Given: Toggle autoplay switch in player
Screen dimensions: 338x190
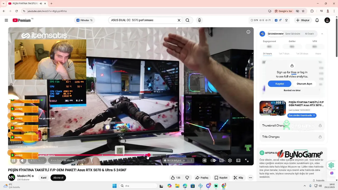Looking at the screenshot, I should pos(213,160).
